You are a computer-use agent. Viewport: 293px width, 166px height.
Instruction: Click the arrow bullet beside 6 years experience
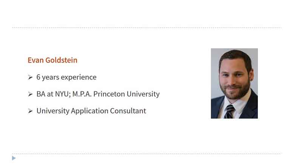30,77
